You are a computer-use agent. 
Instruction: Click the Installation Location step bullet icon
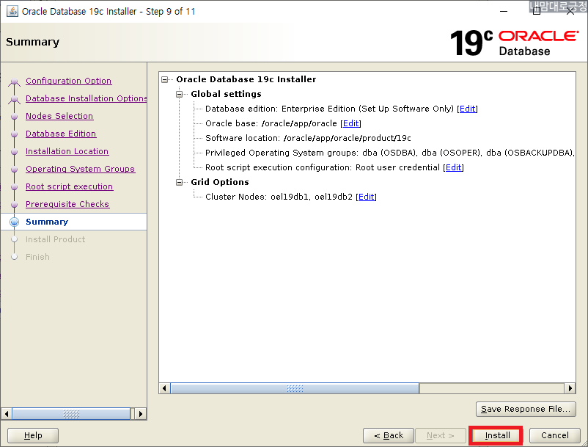14,152
